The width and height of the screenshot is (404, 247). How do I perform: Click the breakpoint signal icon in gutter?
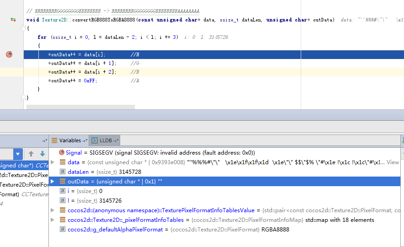pyautogui.click(x=9, y=54)
